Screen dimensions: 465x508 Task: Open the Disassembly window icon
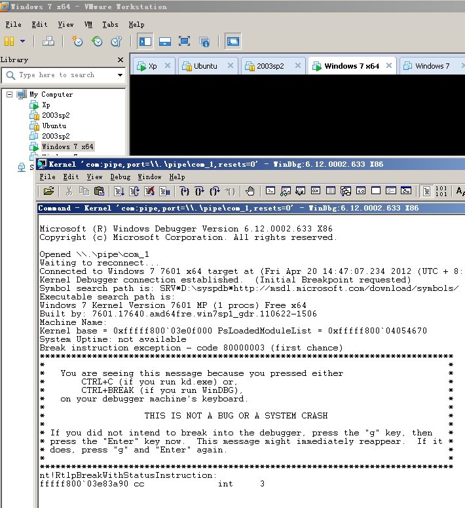[361, 191]
